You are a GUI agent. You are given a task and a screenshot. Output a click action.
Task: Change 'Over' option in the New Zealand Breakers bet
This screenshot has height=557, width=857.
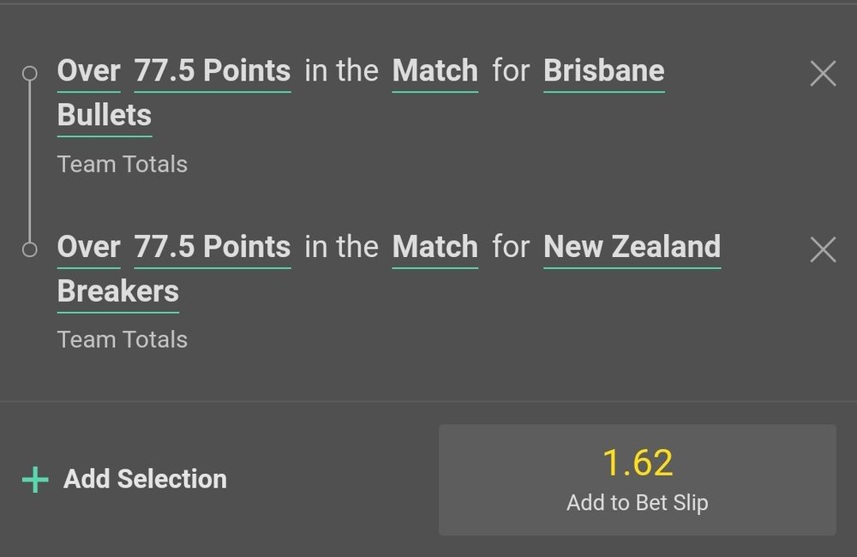88,248
